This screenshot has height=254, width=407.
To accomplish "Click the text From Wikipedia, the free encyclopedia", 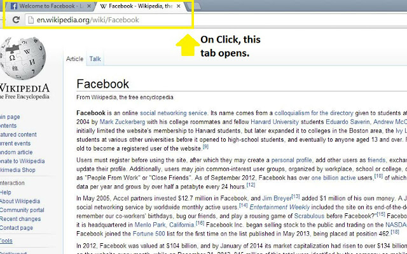I will [x=125, y=97].
